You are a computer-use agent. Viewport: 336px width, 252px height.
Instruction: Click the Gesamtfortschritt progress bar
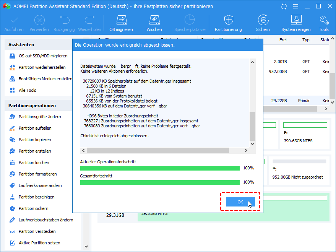pos(160,182)
